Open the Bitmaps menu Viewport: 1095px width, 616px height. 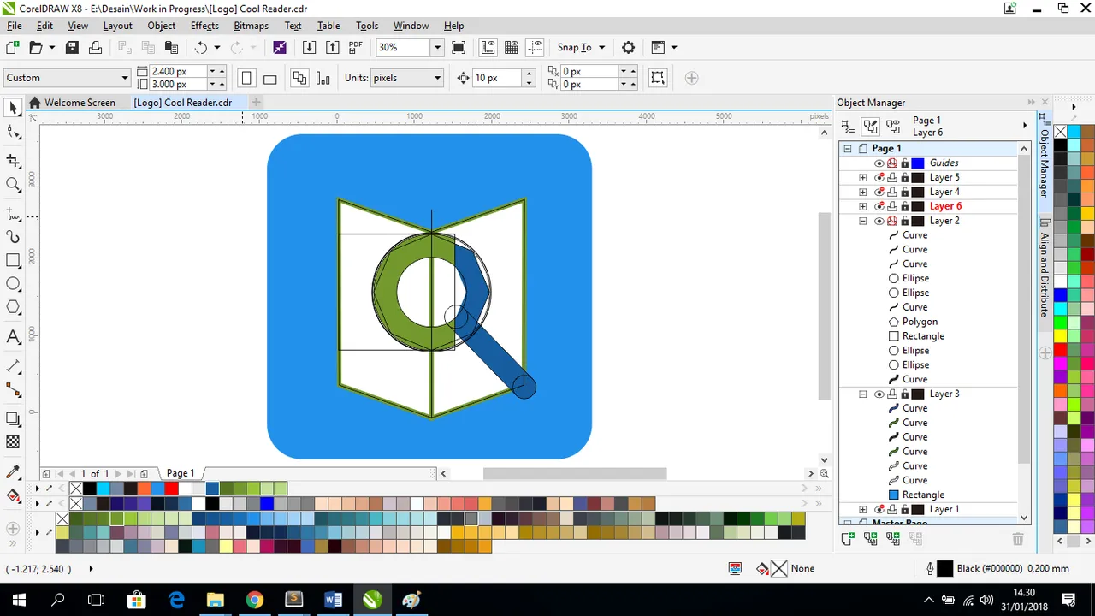pyautogui.click(x=251, y=26)
